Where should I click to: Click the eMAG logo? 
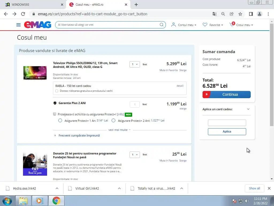coord(37,25)
